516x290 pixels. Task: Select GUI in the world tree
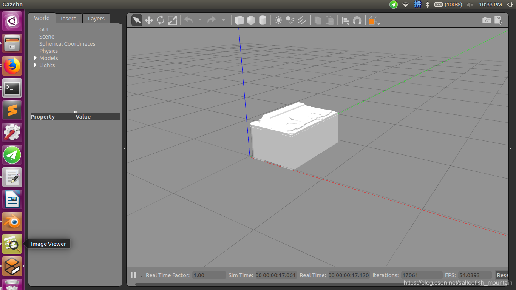(x=44, y=29)
